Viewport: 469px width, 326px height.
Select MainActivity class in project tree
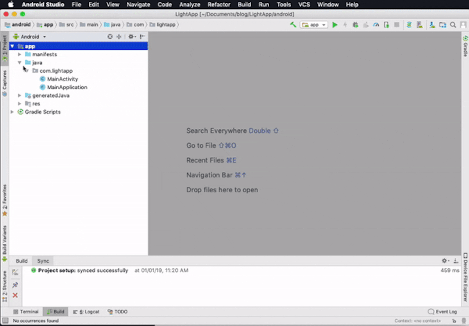(x=62, y=79)
